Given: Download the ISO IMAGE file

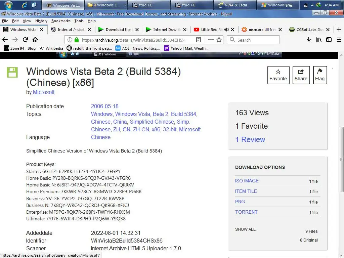Looking at the screenshot, I should click(247, 181).
